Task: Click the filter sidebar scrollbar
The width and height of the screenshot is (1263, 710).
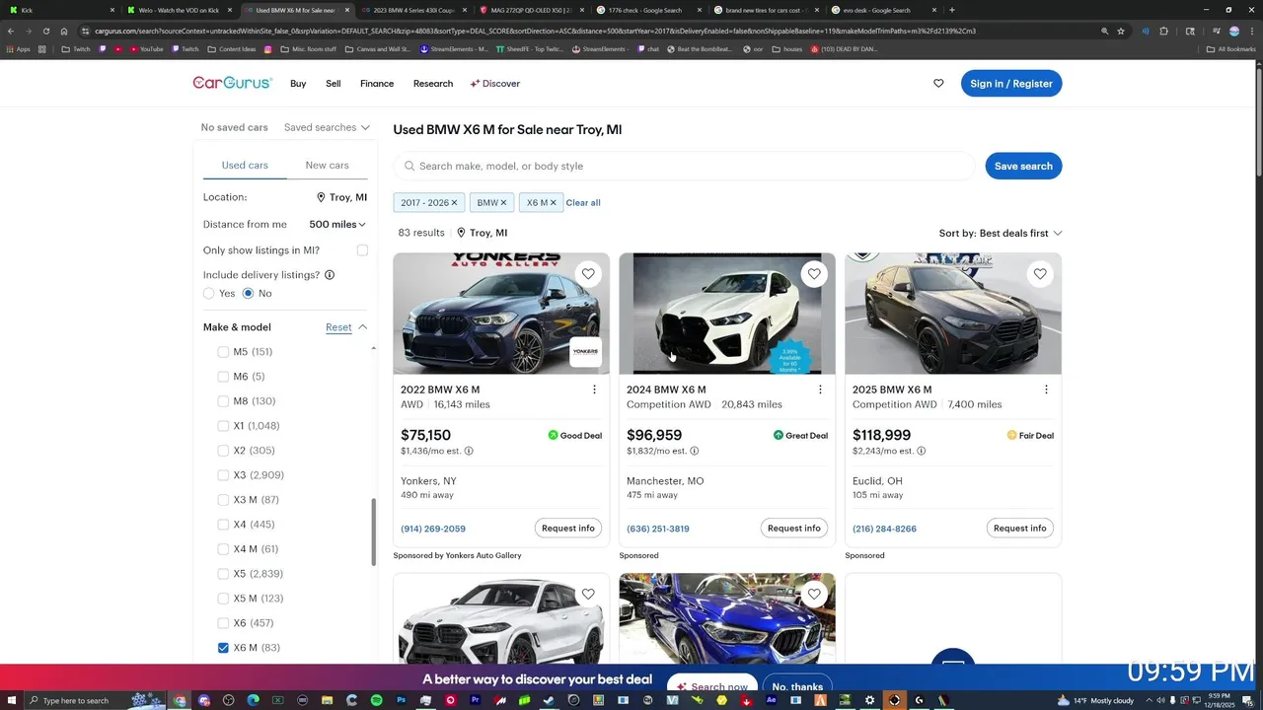Action: 373,532
